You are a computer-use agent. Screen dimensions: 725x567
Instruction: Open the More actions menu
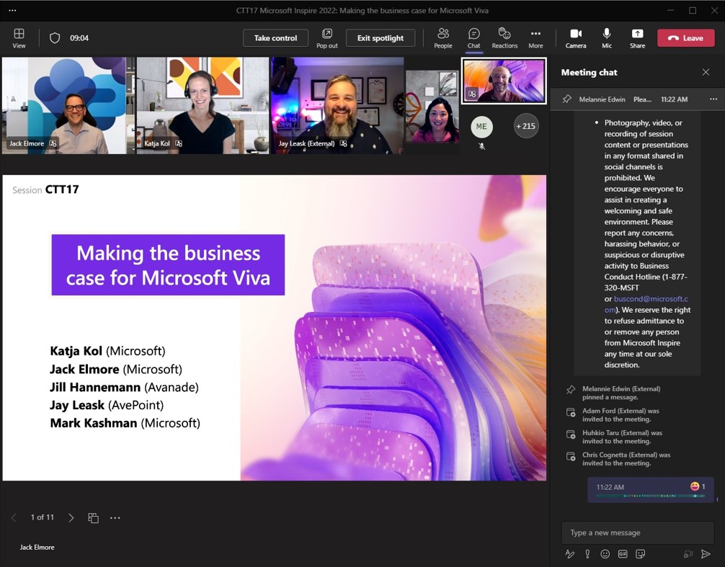[536, 38]
